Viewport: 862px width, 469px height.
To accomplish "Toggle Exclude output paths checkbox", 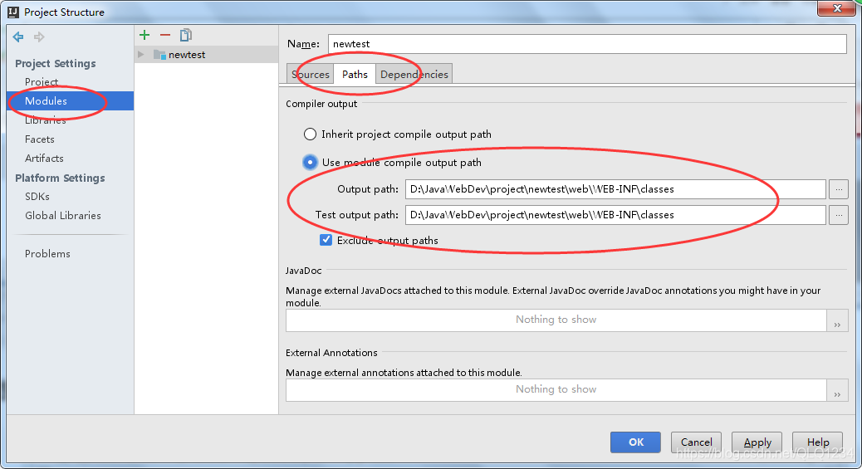I will click(326, 240).
